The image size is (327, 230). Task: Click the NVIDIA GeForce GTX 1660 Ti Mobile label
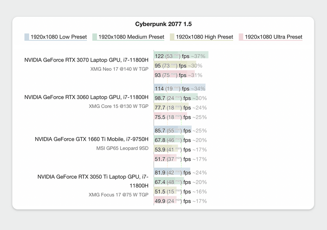tap(92, 139)
